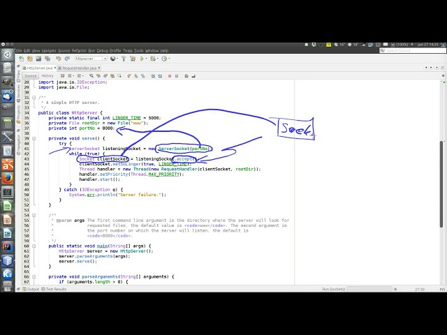Click the Next Bookmark icon

pos(135,76)
